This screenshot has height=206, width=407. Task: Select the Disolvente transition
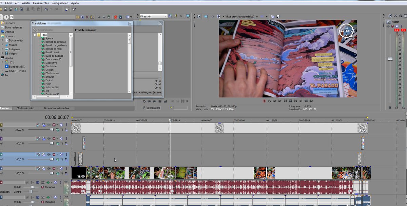(x=51, y=66)
